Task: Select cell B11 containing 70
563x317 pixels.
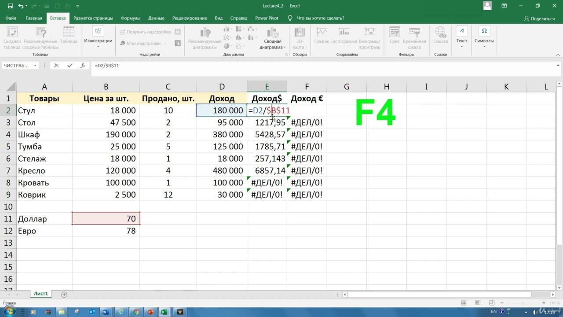Action: 106,219
